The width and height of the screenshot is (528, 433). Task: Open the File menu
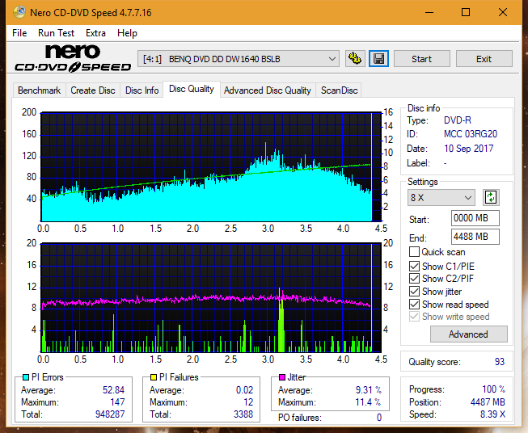tap(19, 33)
